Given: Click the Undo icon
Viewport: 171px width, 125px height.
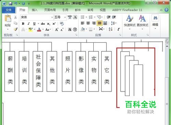Looking at the screenshot, I should [16, 4].
